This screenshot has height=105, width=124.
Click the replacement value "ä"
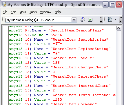coord(56,53)
